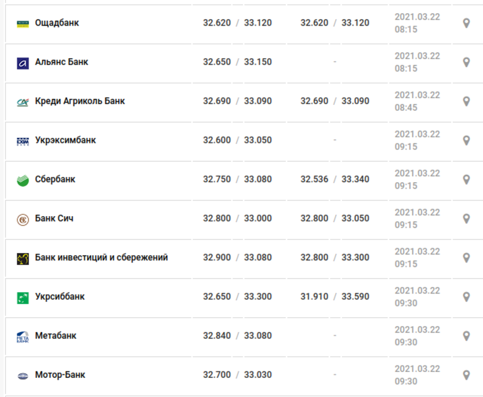Open Банк инвестиций и сбережений link
Screen dimensions: 483x397
pos(102,257)
